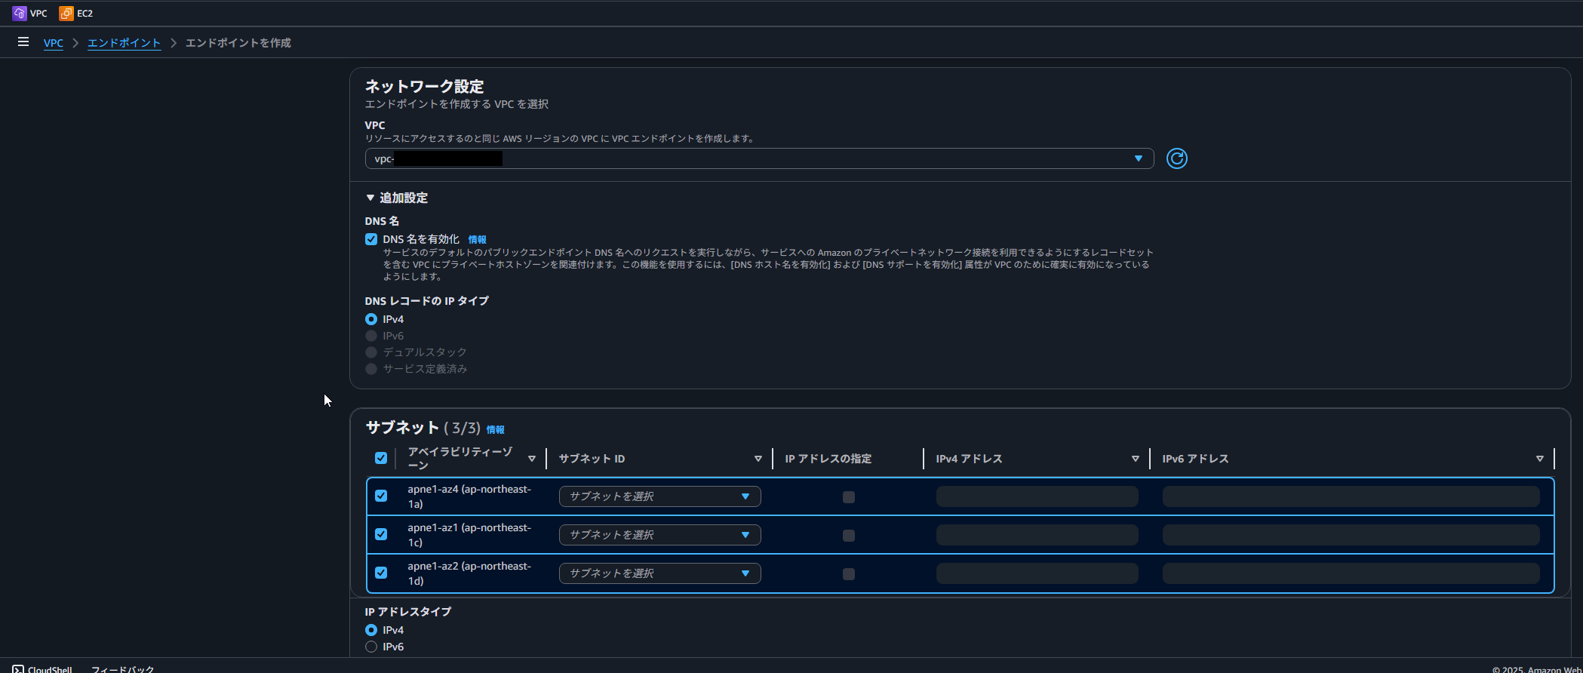Click the ネットワーク設定 heading text
Image resolution: width=1583 pixels, height=673 pixels.
click(x=424, y=86)
